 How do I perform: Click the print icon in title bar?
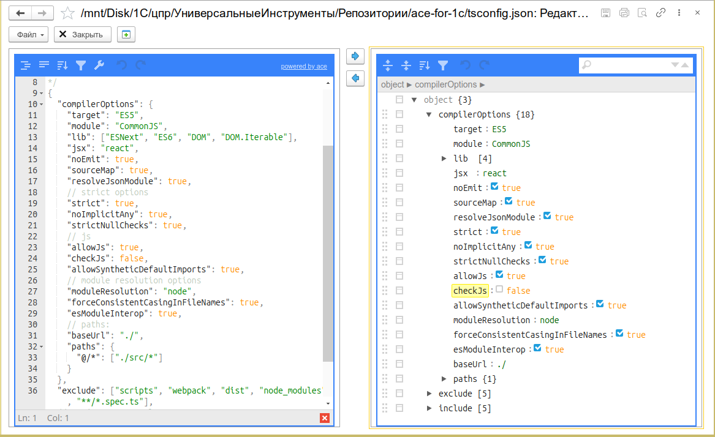(624, 13)
